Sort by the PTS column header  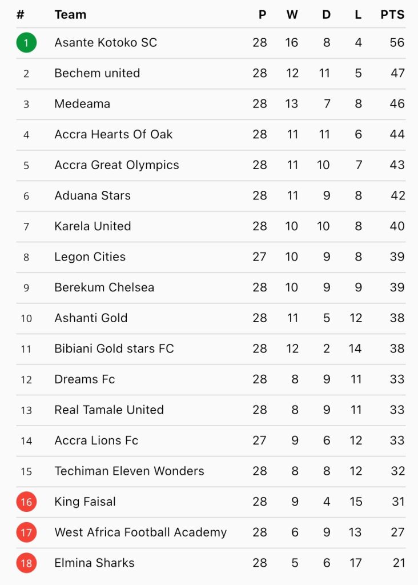point(392,14)
